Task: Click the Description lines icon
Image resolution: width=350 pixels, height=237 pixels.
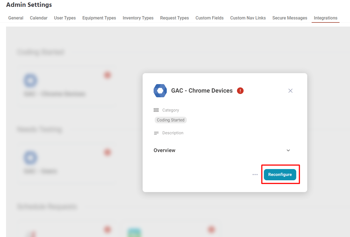Action: point(156,133)
